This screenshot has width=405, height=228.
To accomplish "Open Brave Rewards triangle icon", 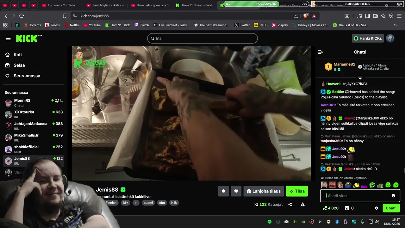I will 314,16.
